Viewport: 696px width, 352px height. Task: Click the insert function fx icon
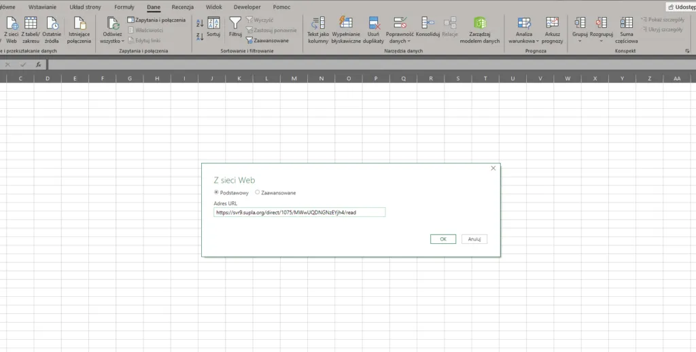pyautogui.click(x=39, y=65)
